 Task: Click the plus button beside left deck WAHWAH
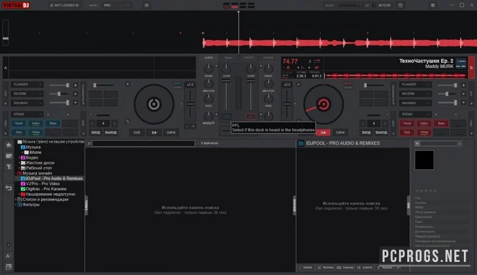pos(75,103)
